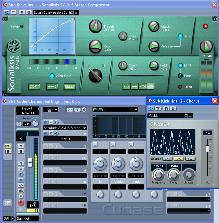Click the RESET button
Image resolution: width=219 pixels, height=223 pixels.
pyautogui.click(x=70, y=86)
